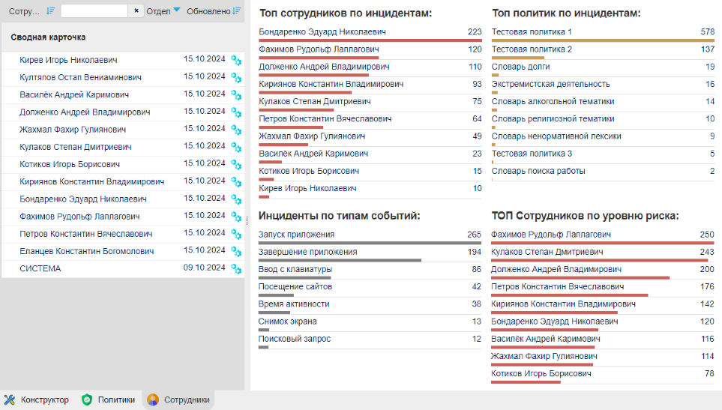722x410 pixels.
Task: Sort by Обновлено using its sort icon
Action: tap(237, 11)
